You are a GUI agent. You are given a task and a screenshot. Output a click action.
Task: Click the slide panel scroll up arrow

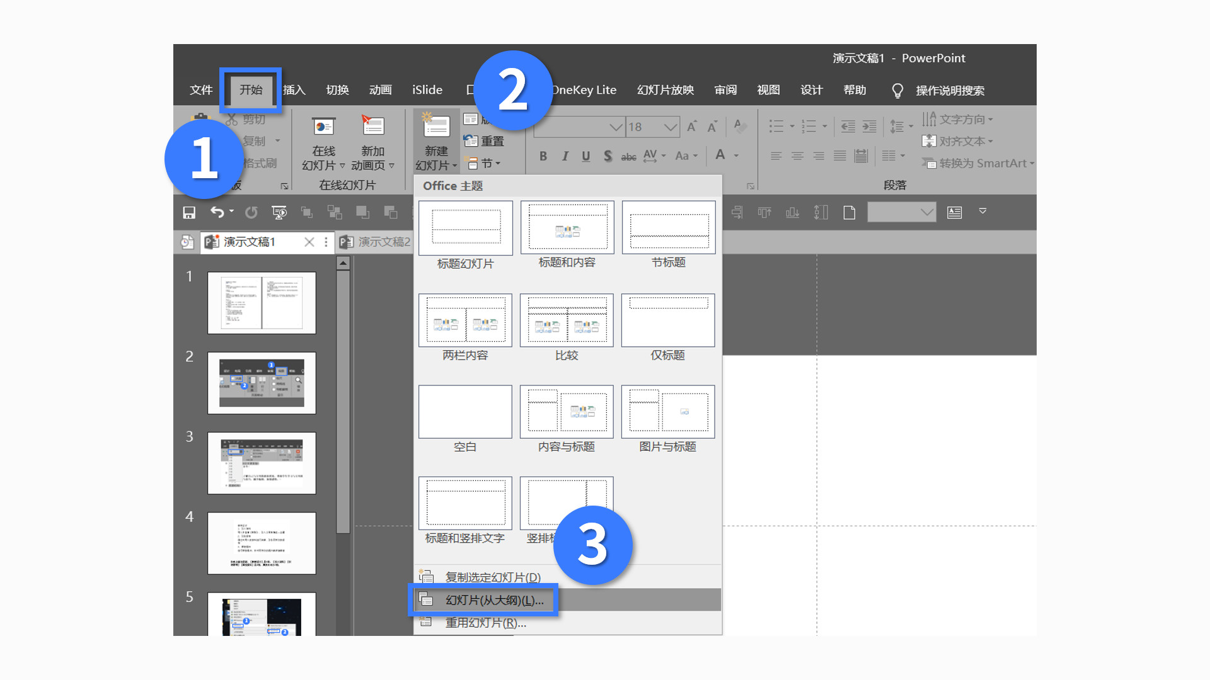pyautogui.click(x=343, y=263)
